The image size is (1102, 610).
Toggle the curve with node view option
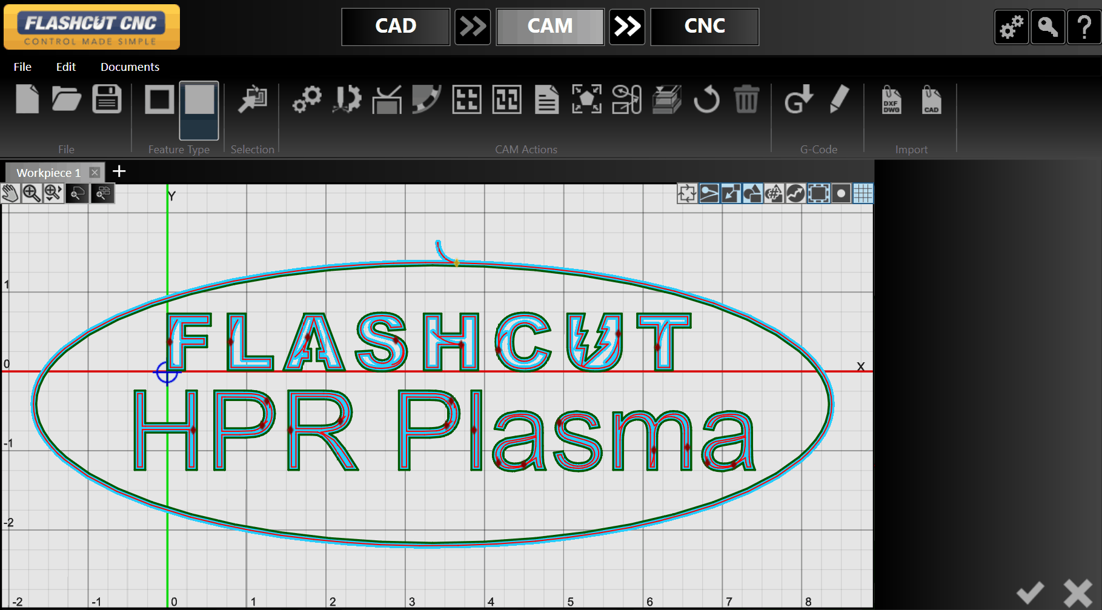[709, 194]
